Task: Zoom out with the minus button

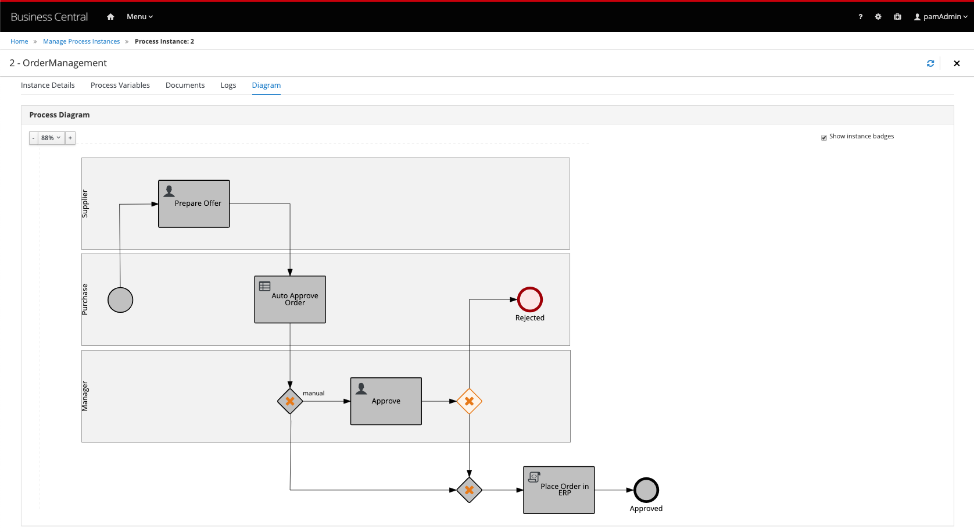Action: (x=34, y=138)
